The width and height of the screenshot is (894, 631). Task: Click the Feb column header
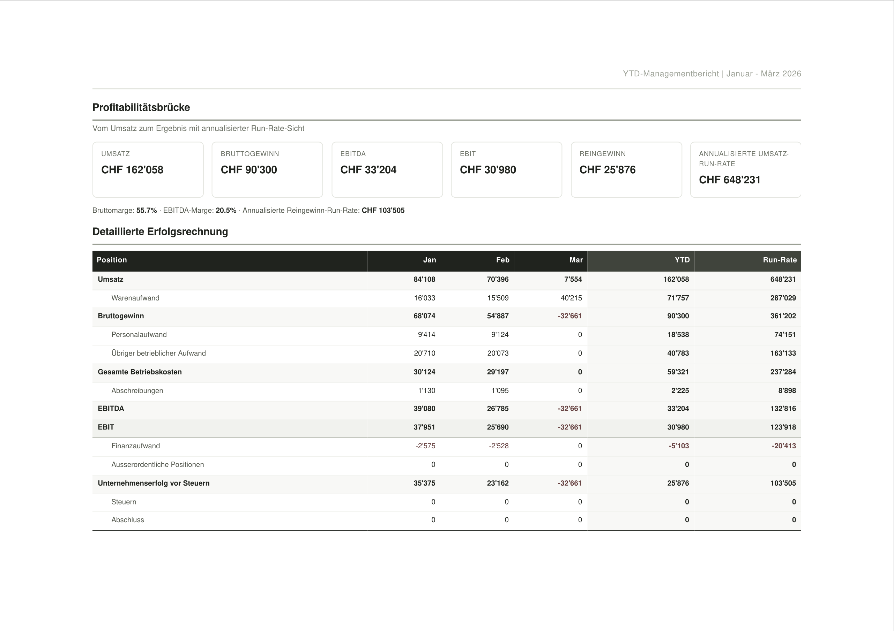[502, 260]
